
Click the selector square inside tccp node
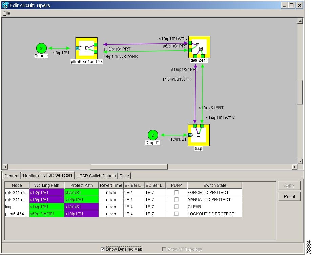tap(199, 135)
